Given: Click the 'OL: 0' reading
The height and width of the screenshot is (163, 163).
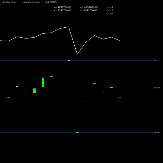Looking at the screenshot, I should point(110,13).
